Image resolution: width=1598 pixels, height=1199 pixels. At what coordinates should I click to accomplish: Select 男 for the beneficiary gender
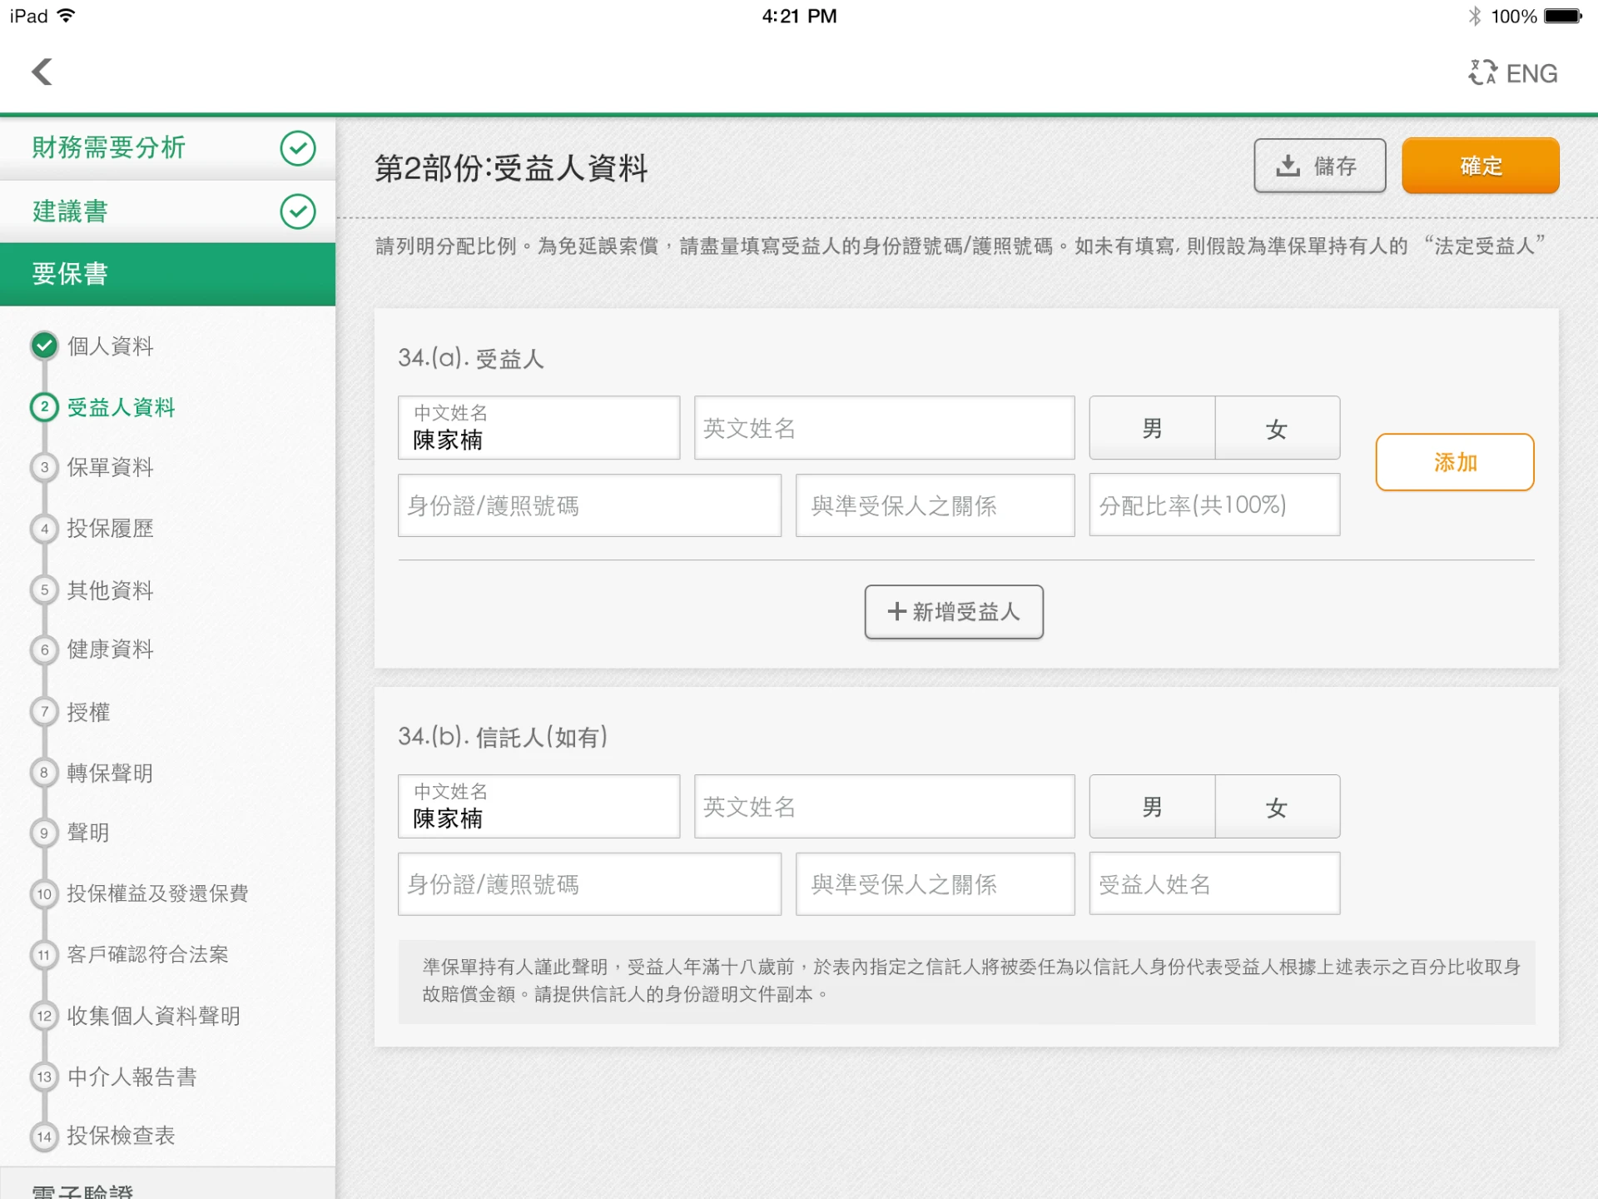tap(1152, 428)
